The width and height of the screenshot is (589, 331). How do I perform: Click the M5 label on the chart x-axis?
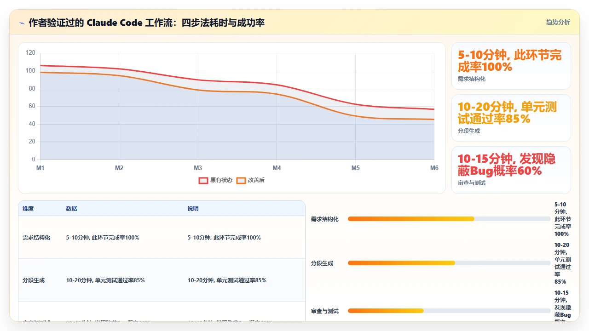356,168
